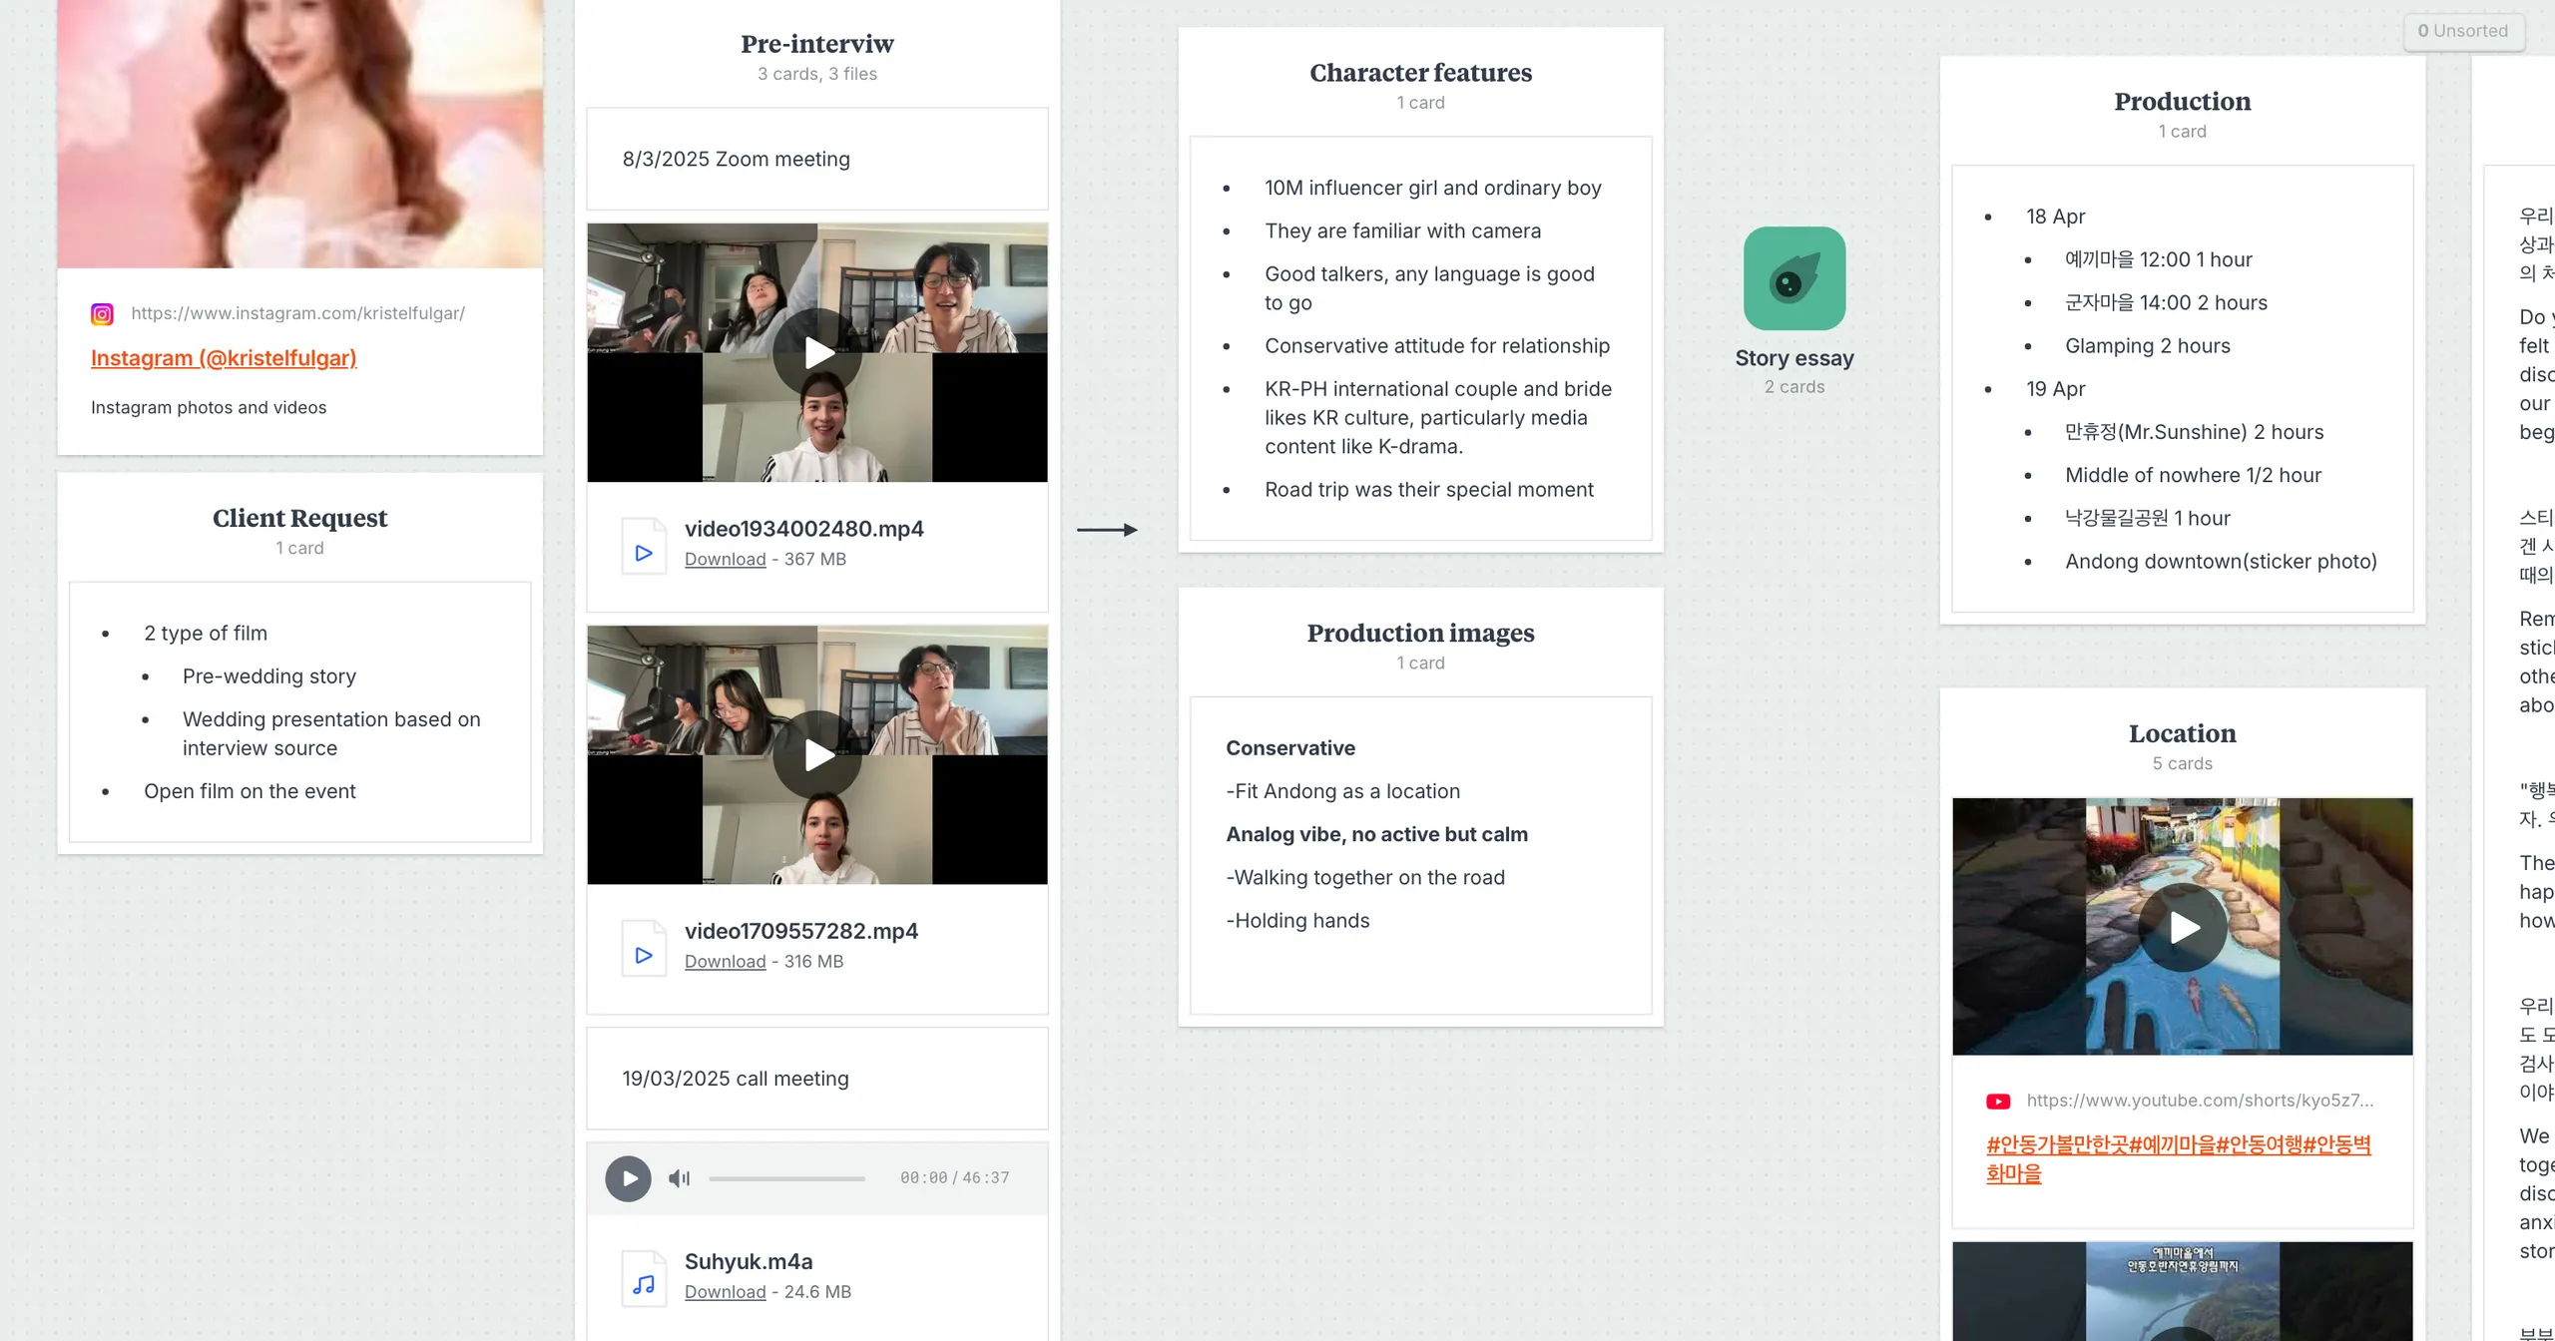The width and height of the screenshot is (2555, 1341).
Task: Download video1934002480.mp4
Action: [725, 560]
